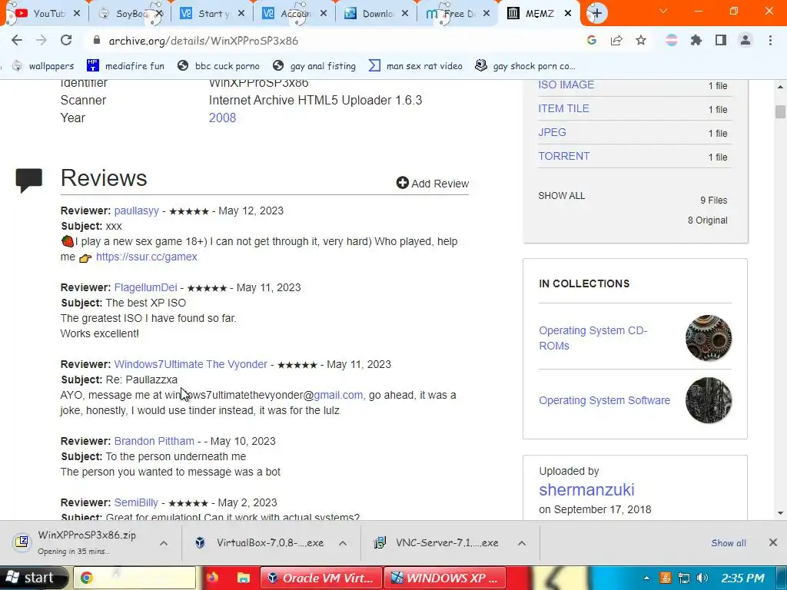
Task: Open a new browser tab
Action: point(596,13)
